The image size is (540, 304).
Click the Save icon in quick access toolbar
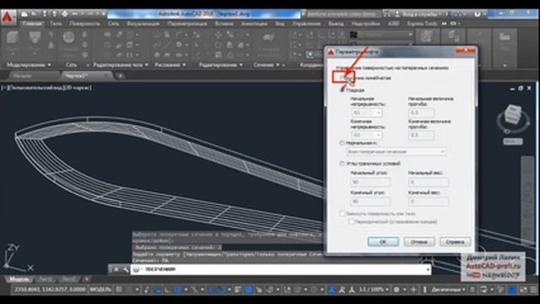[45, 14]
